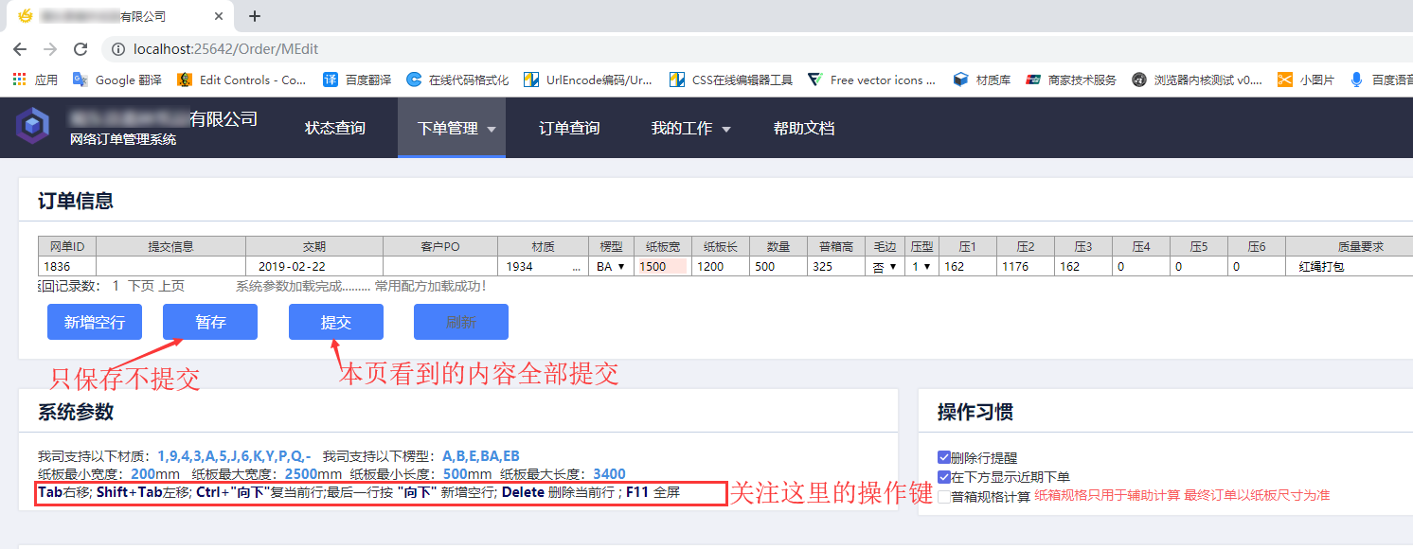1413x549 pixels.
Task: Go to 状态查询 nav item
Action: tap(334, 129)
